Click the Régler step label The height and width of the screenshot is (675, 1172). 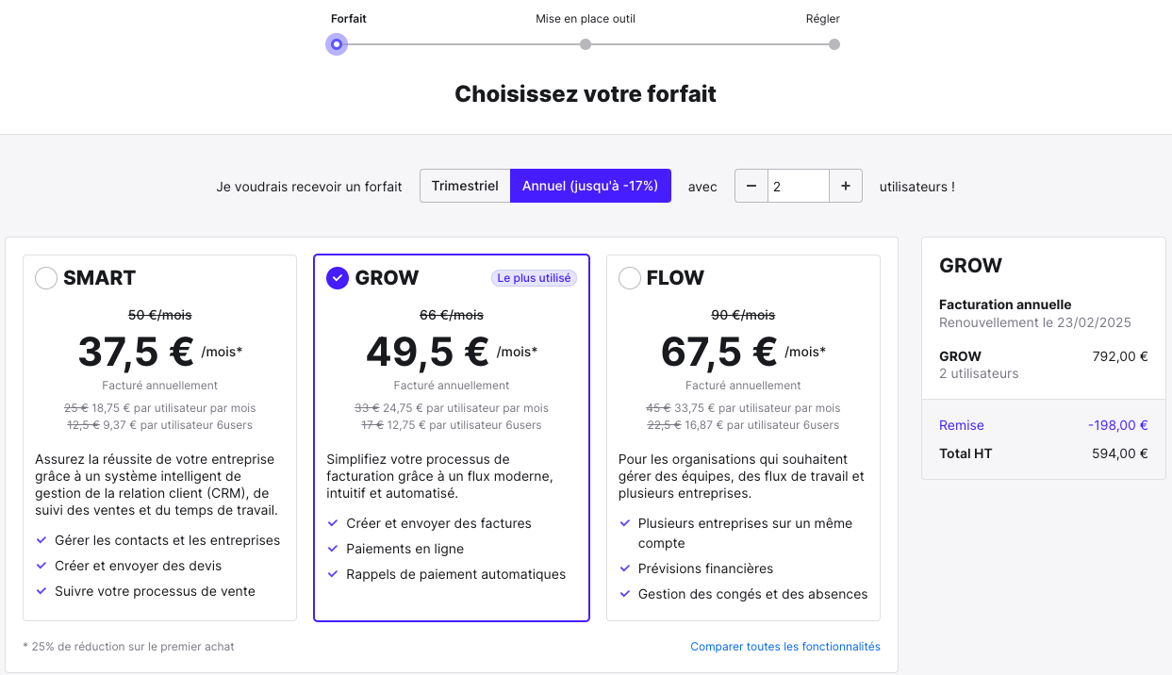(x=823, y=19)
